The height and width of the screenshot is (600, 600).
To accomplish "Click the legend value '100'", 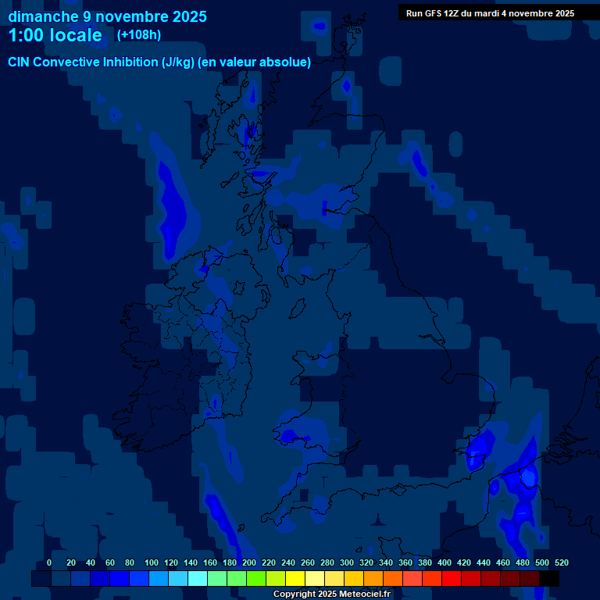I will [x=151, y=562].
